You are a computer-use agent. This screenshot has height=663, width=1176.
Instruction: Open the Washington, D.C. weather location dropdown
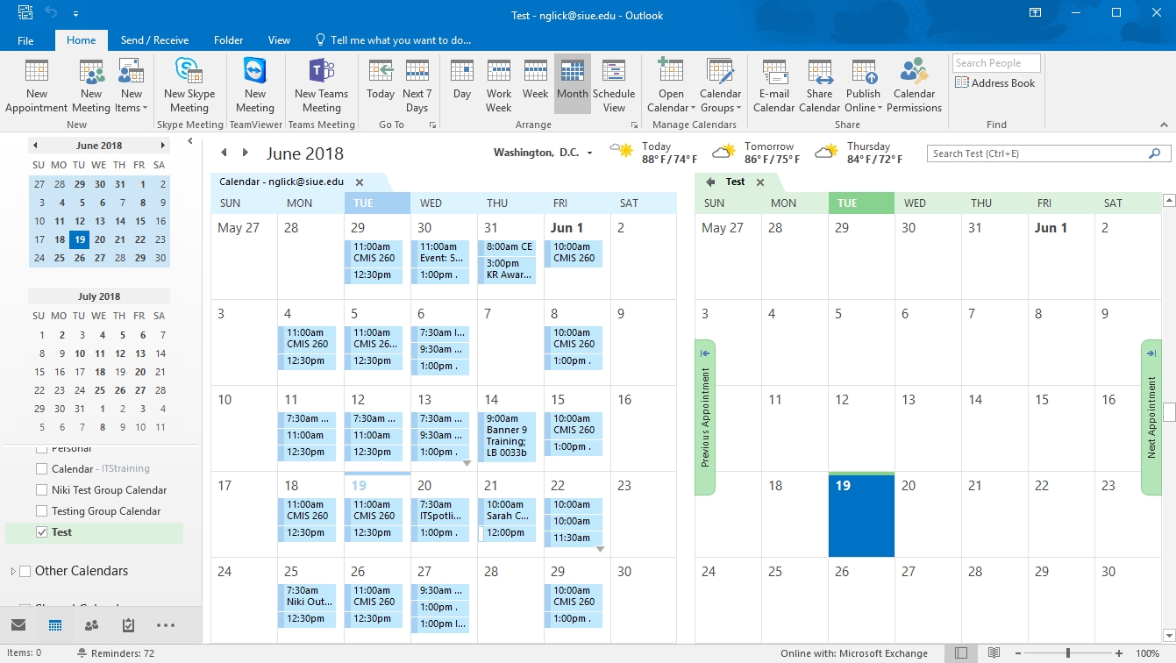[x=589, y=153]
